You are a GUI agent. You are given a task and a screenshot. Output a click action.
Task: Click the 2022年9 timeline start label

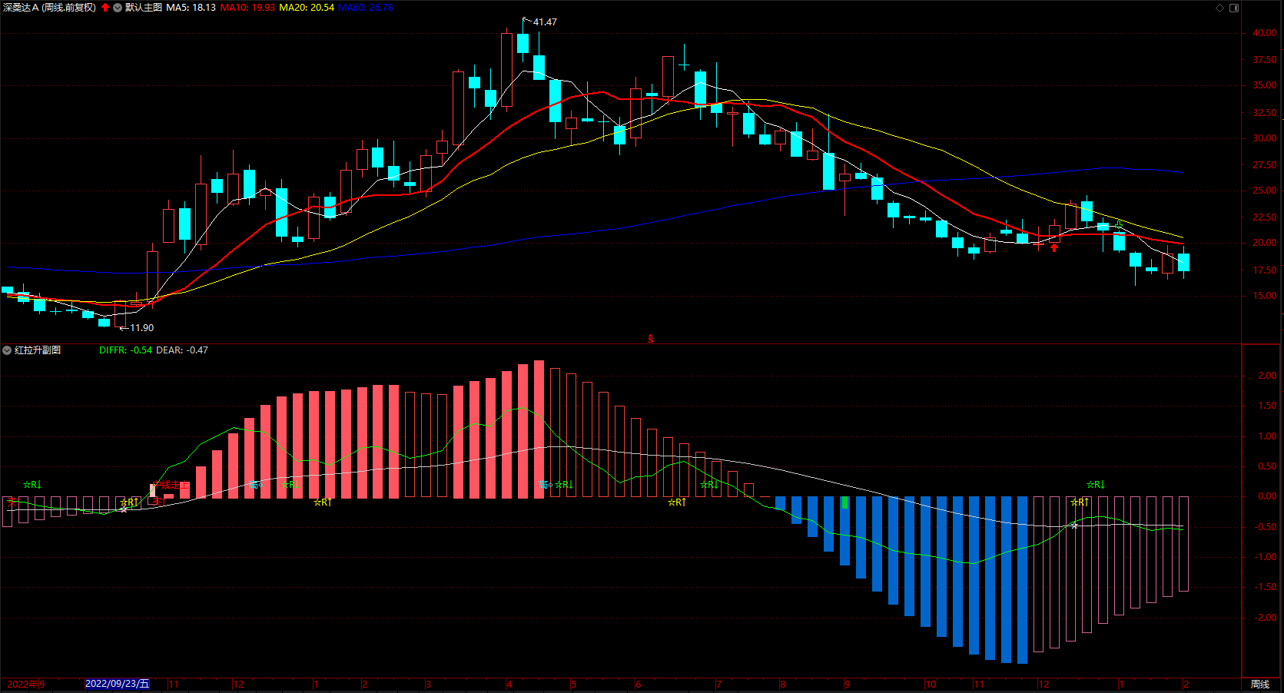coord(25,684)
